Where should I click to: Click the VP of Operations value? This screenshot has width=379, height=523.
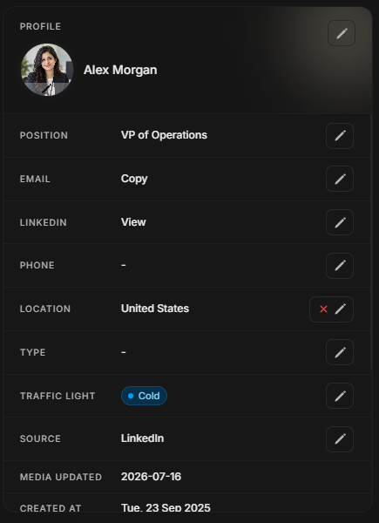(x=164, y=135)
